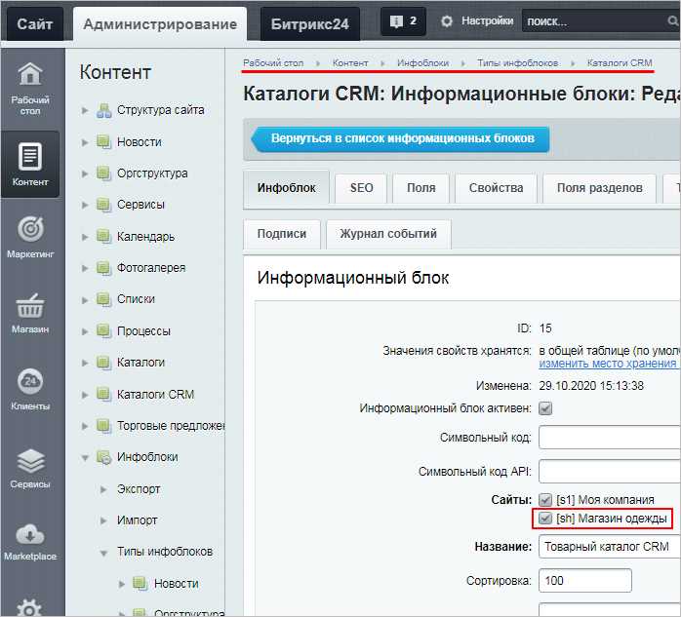Click the Структура сайта tree icon

[104, 110]
